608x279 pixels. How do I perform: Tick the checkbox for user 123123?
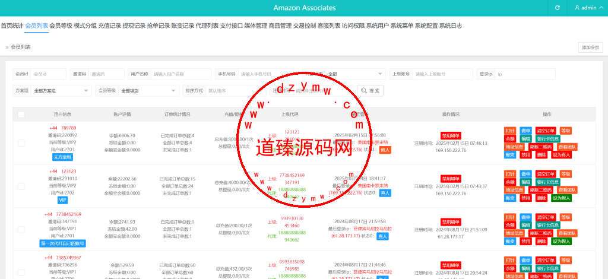coord(21,186)
